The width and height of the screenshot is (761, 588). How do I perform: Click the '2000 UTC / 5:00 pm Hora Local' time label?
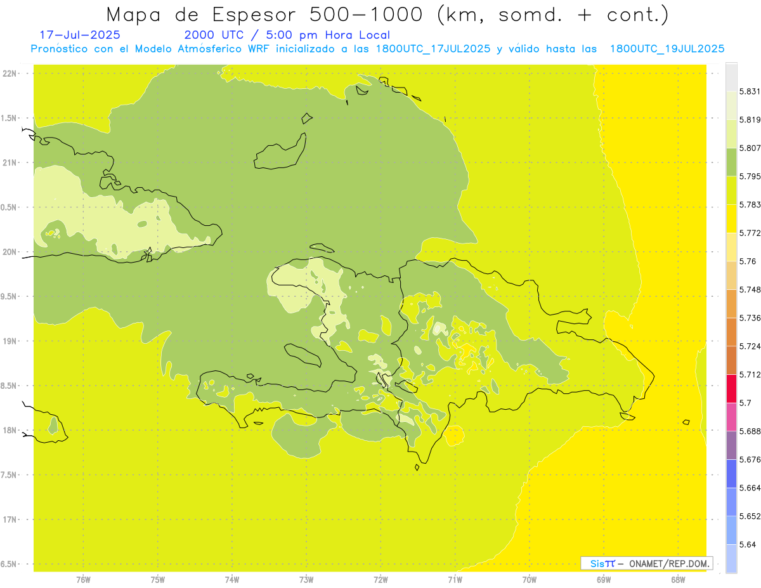pyautogui.click(x=287, y=36)
